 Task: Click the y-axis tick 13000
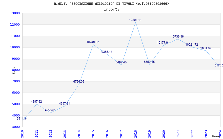coord(15,13)
